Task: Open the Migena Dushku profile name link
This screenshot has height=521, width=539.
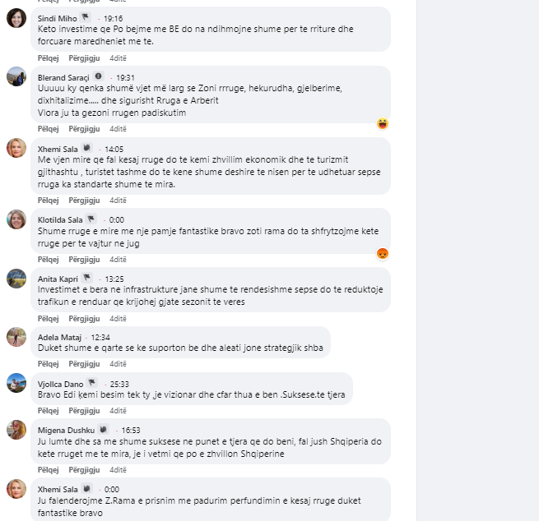Action: pos(66,429)
